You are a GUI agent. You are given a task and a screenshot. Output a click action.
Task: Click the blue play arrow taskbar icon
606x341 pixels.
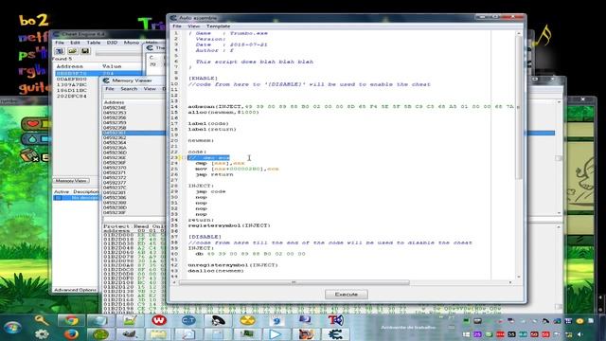pyautogui.click(x=276, y=334)
